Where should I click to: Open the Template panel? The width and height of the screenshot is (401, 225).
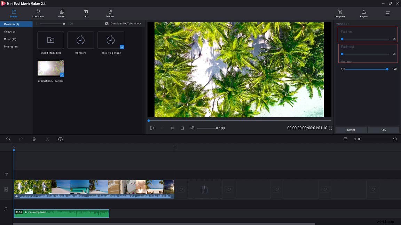[x=339, y=14]
